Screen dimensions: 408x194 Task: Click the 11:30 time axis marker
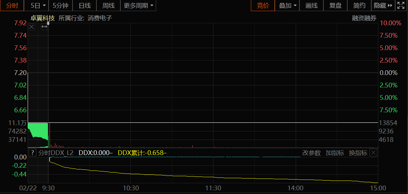click(x=213, y=188)
